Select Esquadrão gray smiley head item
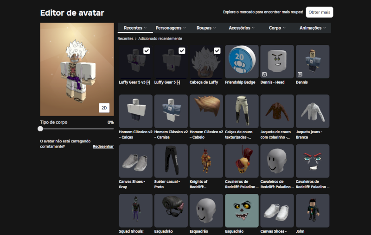Image resolution: width=371 pixels, height=235 pixels. tap(206, 210)
